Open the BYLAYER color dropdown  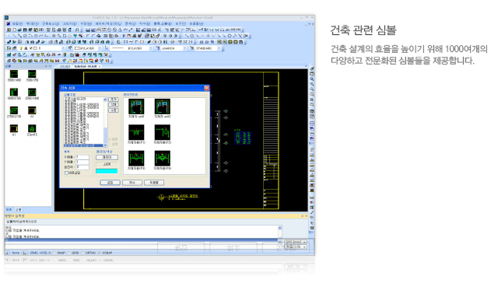(88, 48)
